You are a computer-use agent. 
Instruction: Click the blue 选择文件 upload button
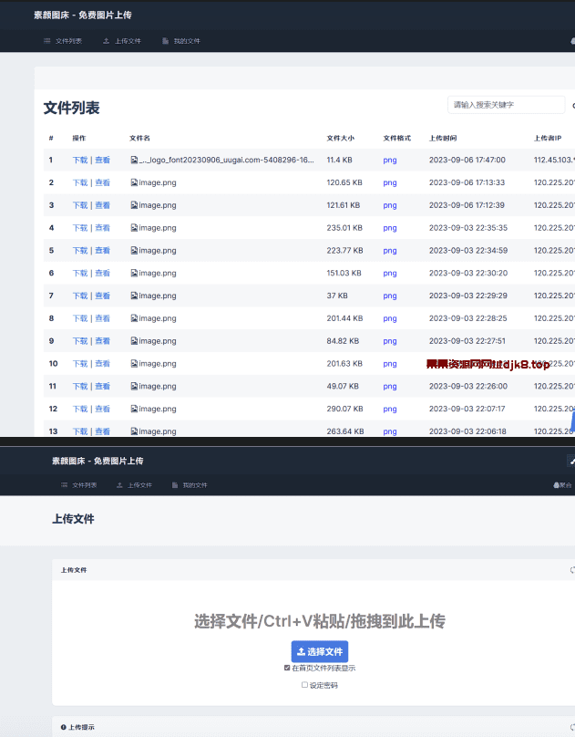coord(320,651)
